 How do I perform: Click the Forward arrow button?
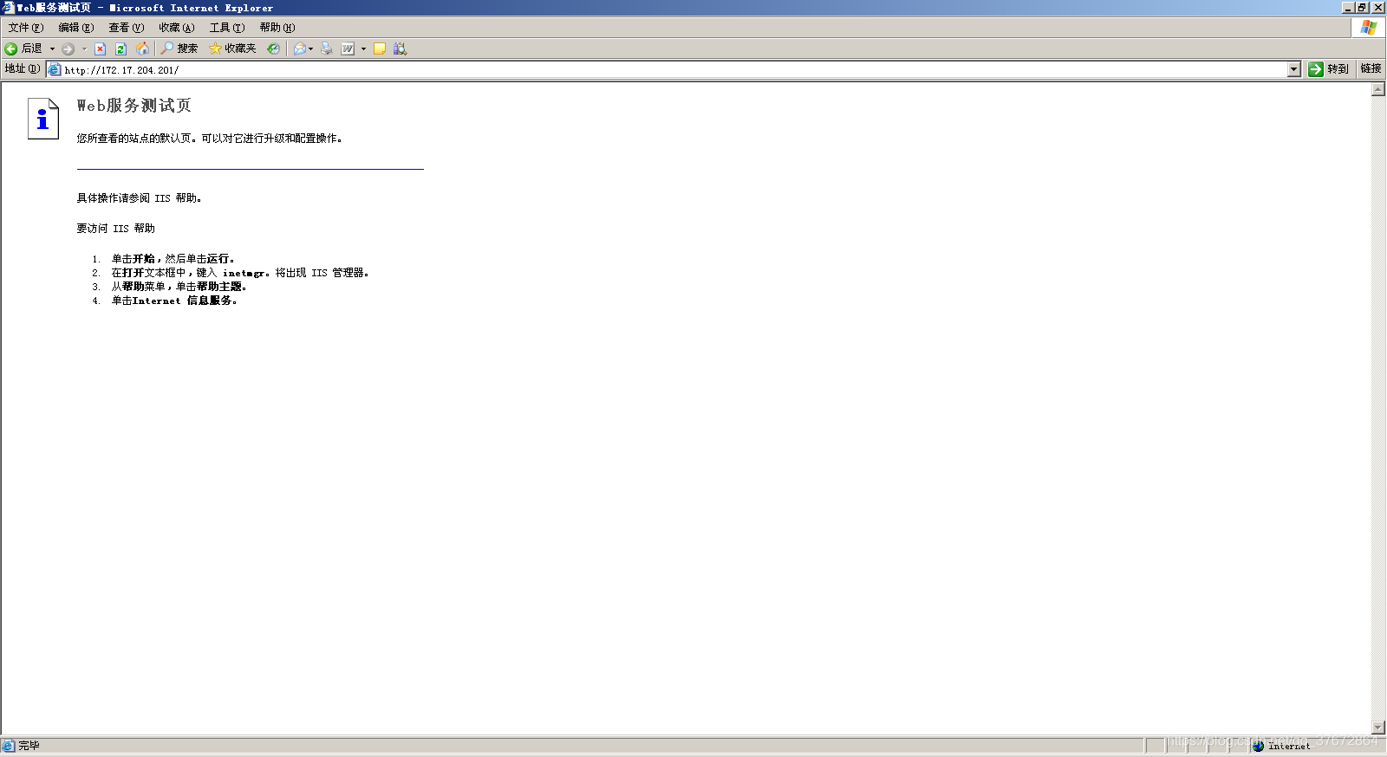(68, 49)
